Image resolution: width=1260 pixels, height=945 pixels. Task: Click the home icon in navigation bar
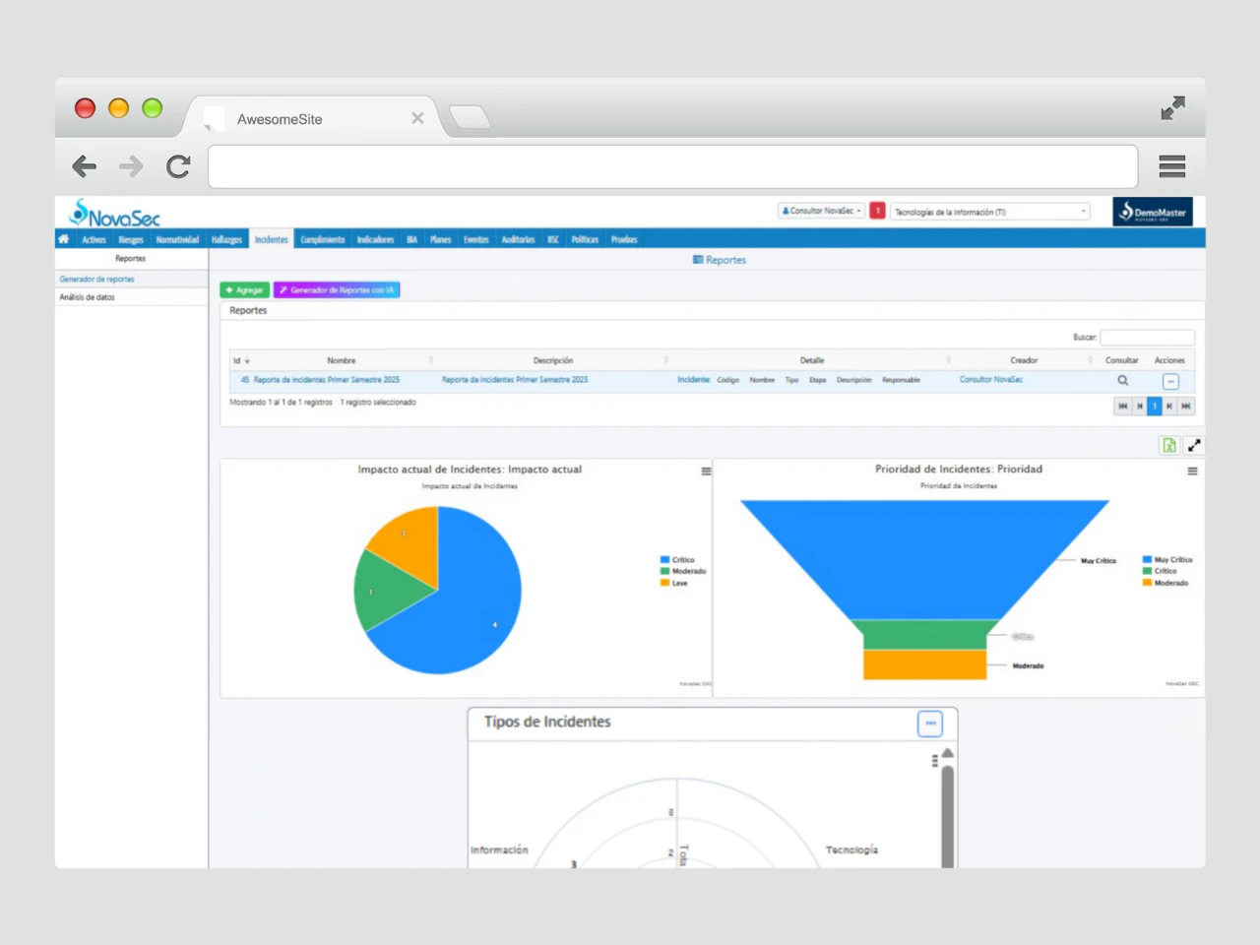click(64, 239)
